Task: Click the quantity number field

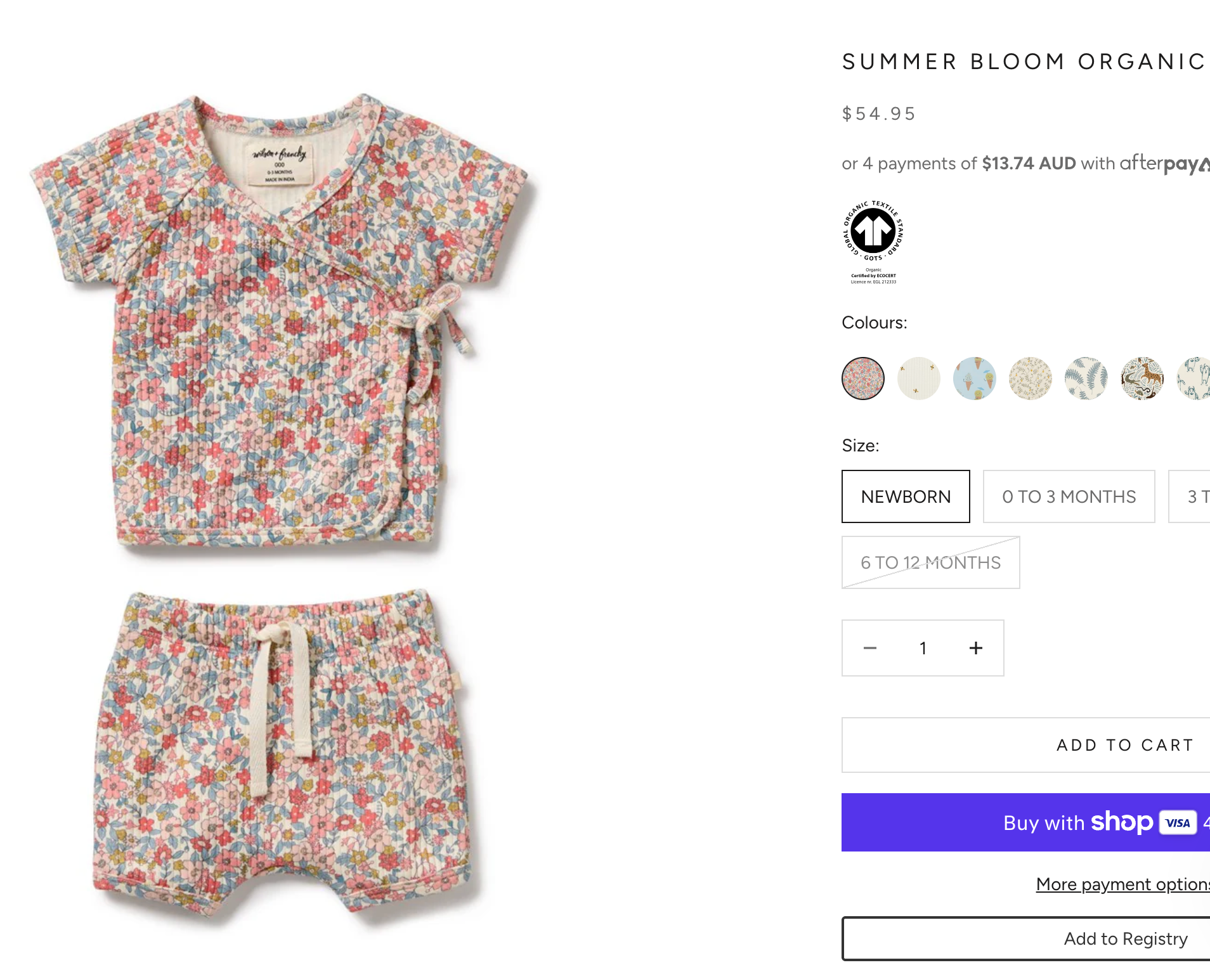Action: coord(923,648)
